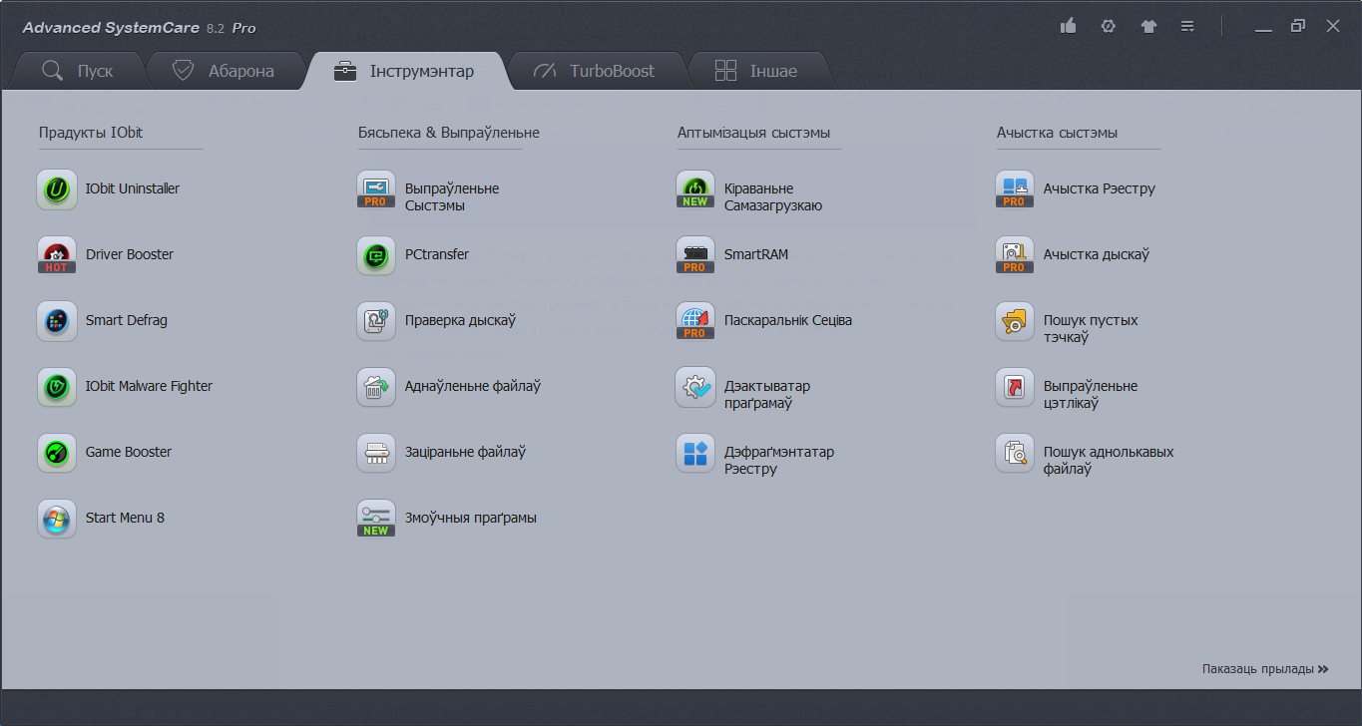Screen dimensions: 1362x726
Task: Open the Smart Defrag tool icon
Action: click(57, 321)
